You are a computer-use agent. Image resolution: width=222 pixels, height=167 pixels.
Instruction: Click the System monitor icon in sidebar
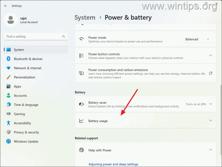8,49
